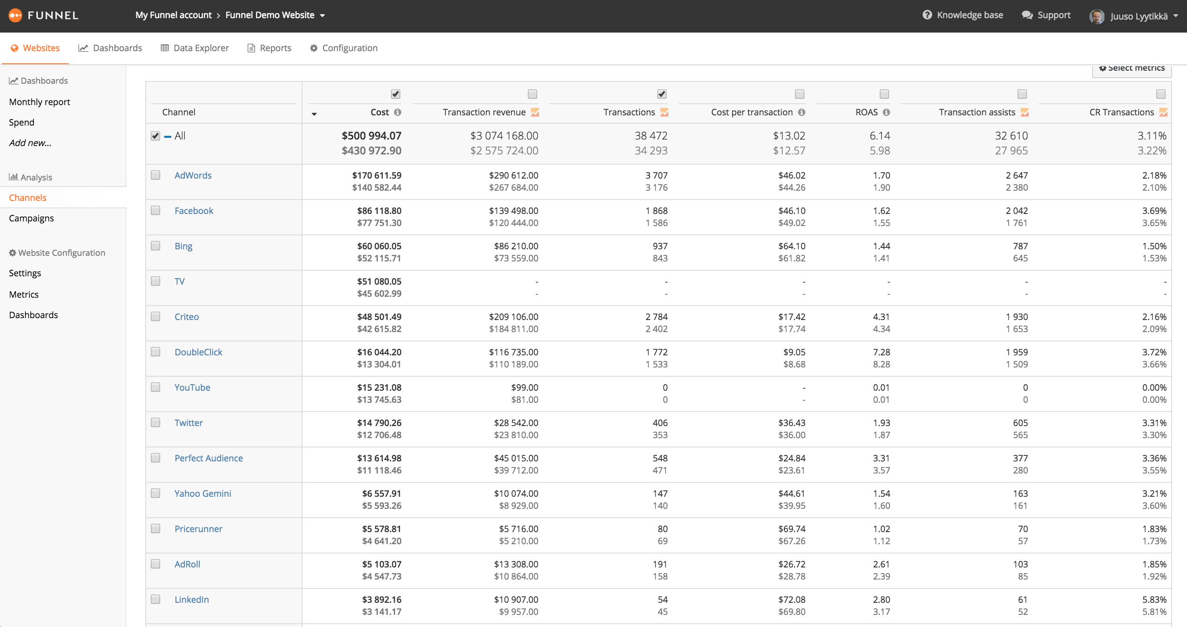Open the LinkedIn channel link

(191, 600)
